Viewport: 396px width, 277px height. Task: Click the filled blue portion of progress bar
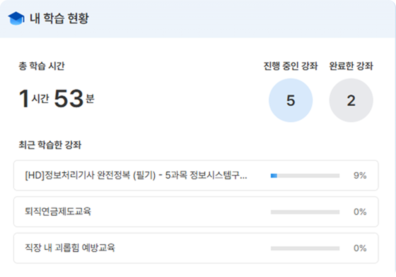[274, 176]
